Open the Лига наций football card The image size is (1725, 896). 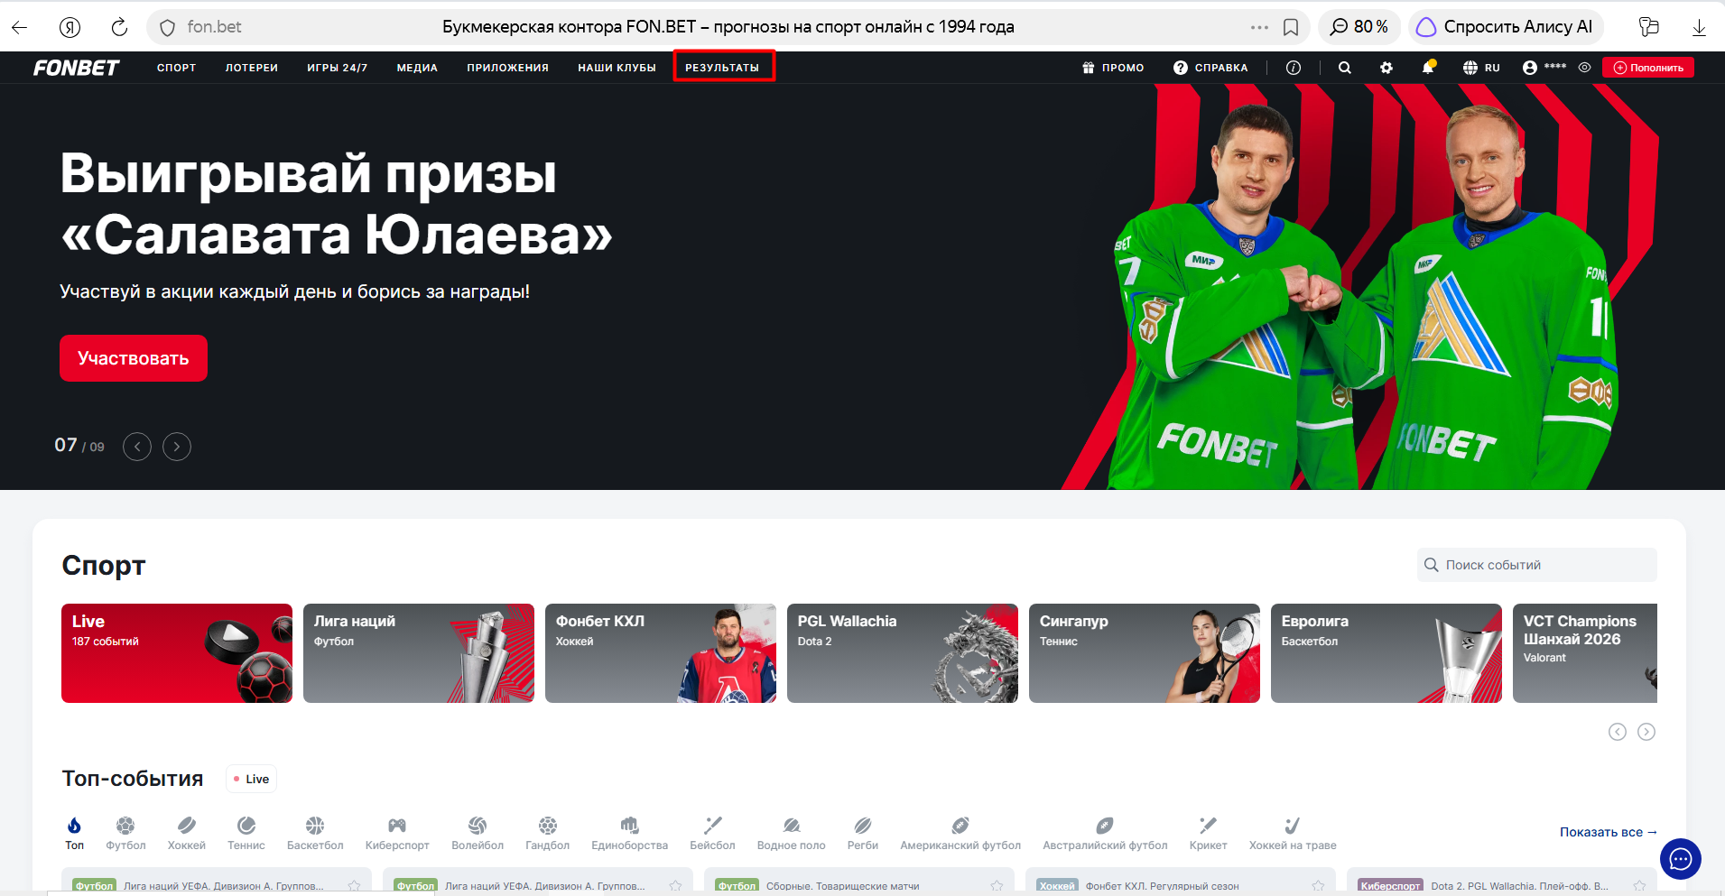coord(419,653)
